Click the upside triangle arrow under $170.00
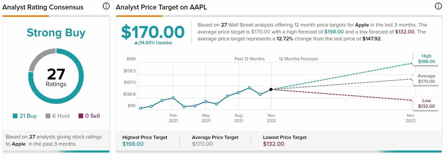This screenshot has width=447, height=163. [136, 43]
